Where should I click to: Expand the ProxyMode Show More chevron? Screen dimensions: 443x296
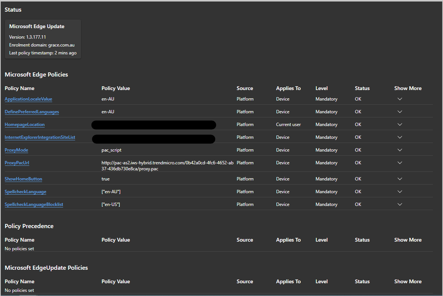coord(399,150)
